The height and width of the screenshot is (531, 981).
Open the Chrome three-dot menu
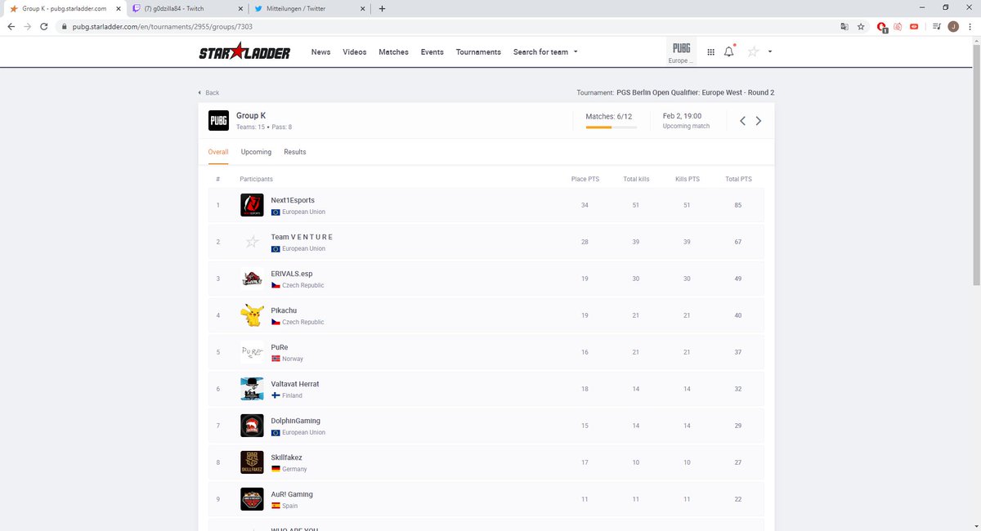coord(970,26)
